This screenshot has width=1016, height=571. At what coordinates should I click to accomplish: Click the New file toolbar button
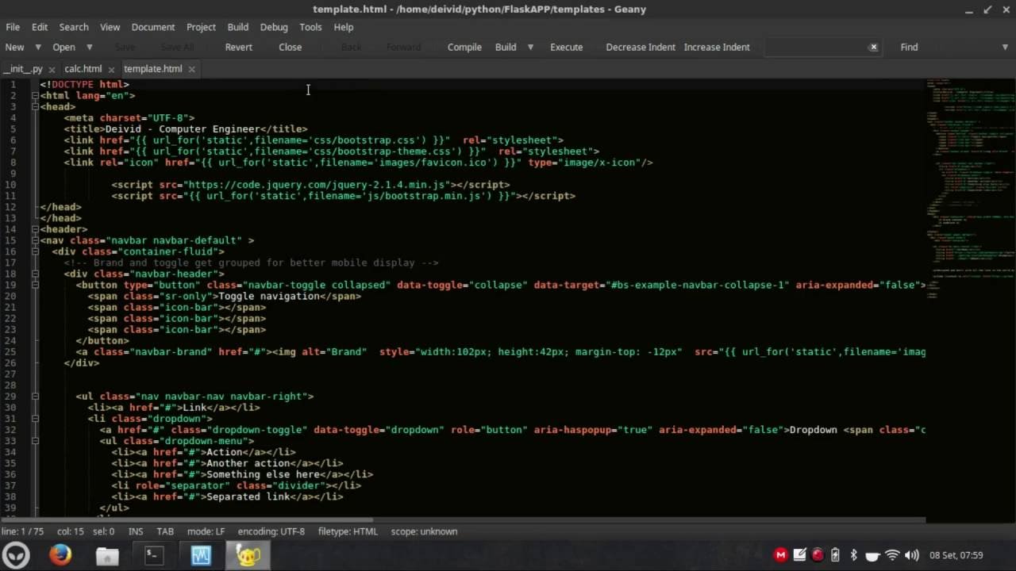click(14, 47)
